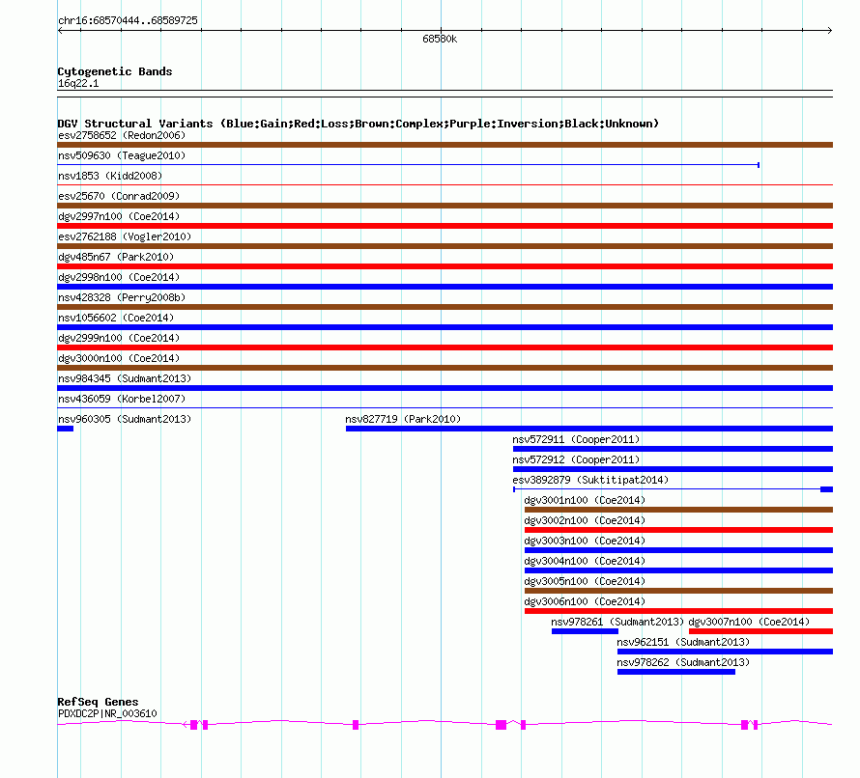Click the esv2758652 (Redon2006) variant label
Image resolution: width=860 pixels, height=778 pixels.
coord(122,135)
